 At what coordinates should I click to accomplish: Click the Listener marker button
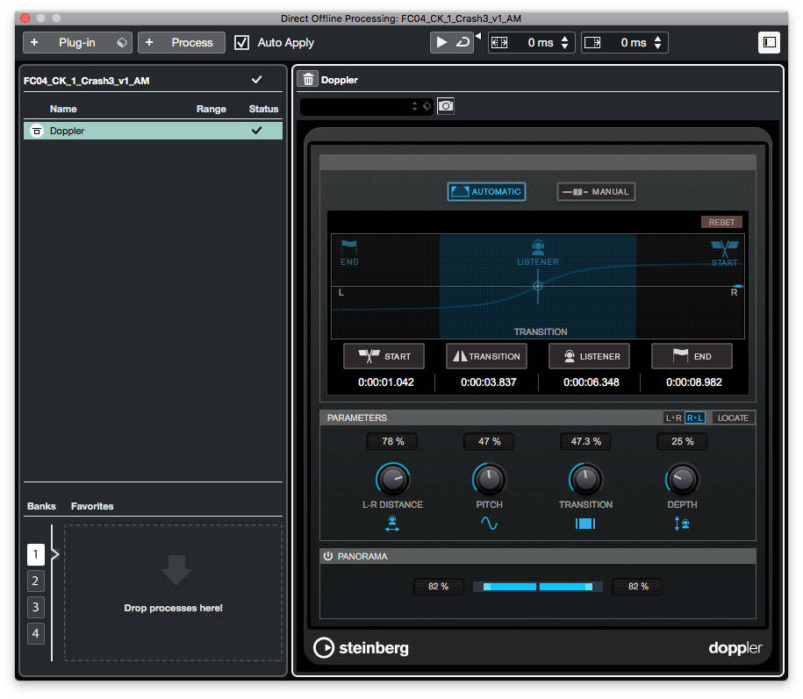click(x=589, y=356)
